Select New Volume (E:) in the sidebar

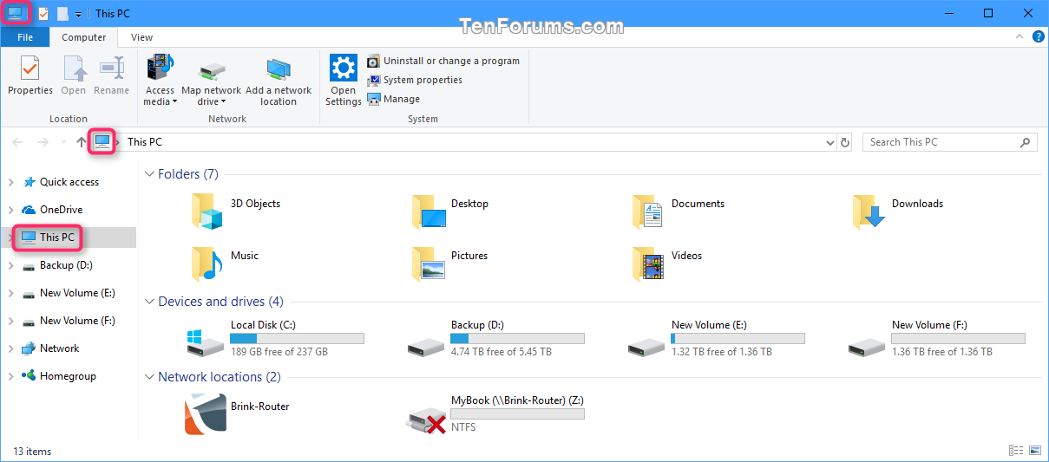pos(77,293)
